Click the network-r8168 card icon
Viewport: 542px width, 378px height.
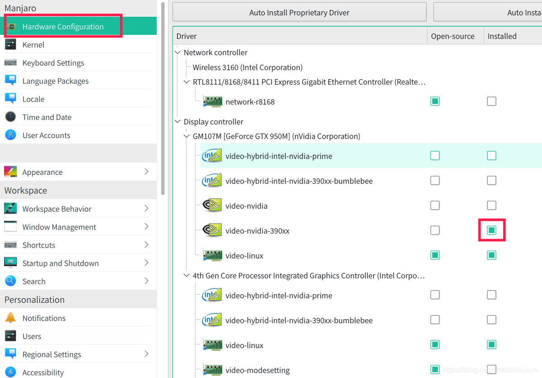[212, 101]
